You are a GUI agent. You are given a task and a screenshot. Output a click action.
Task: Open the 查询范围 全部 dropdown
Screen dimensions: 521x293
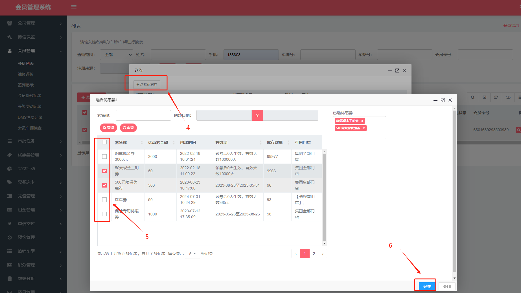tap(116, 55)
